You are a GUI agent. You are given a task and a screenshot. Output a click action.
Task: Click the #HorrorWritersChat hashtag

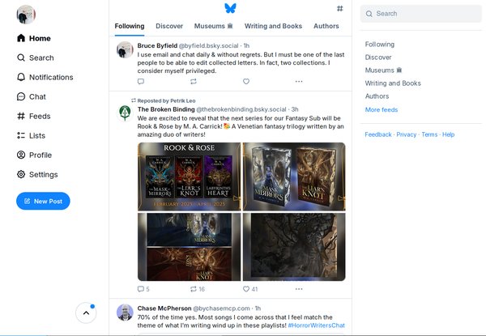coord(316,325)
